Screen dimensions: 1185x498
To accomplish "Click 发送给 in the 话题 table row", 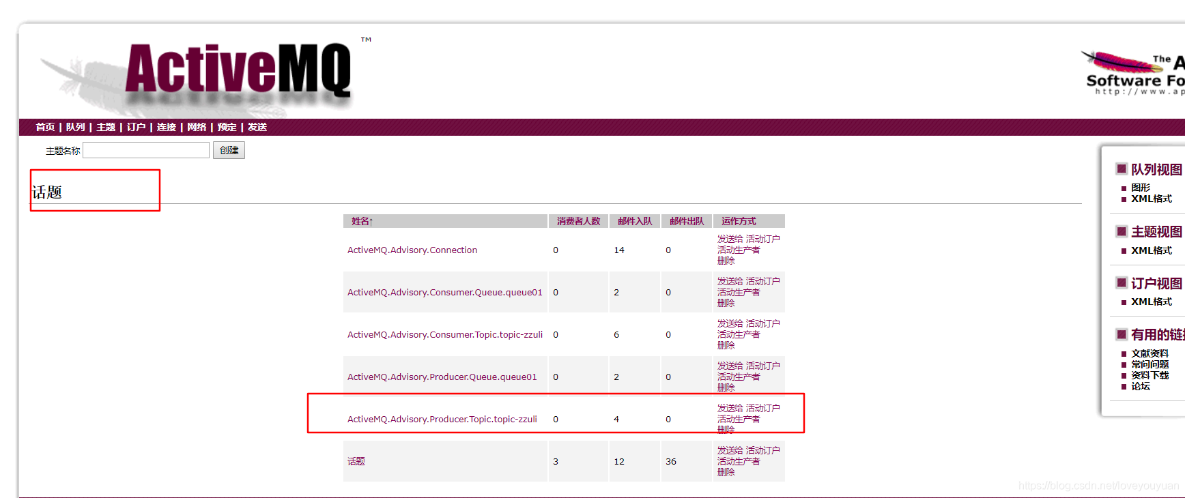I will click(730, 450).
